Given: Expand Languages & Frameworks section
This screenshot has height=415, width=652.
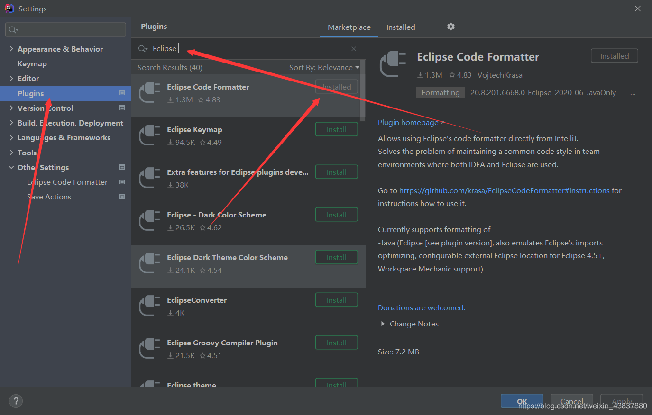Looking at the screenshot, I should point(11,137).
